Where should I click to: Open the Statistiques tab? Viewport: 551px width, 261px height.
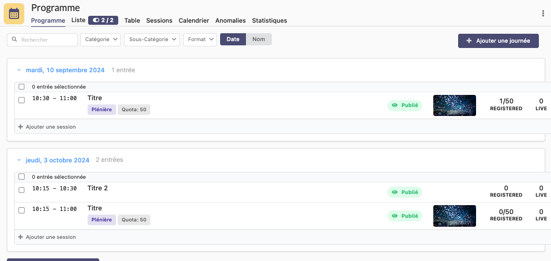269,21
